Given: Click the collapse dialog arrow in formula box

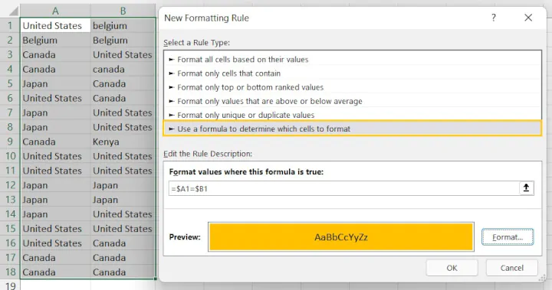Looking at the screenshot, I should click(x=526, y=188).
